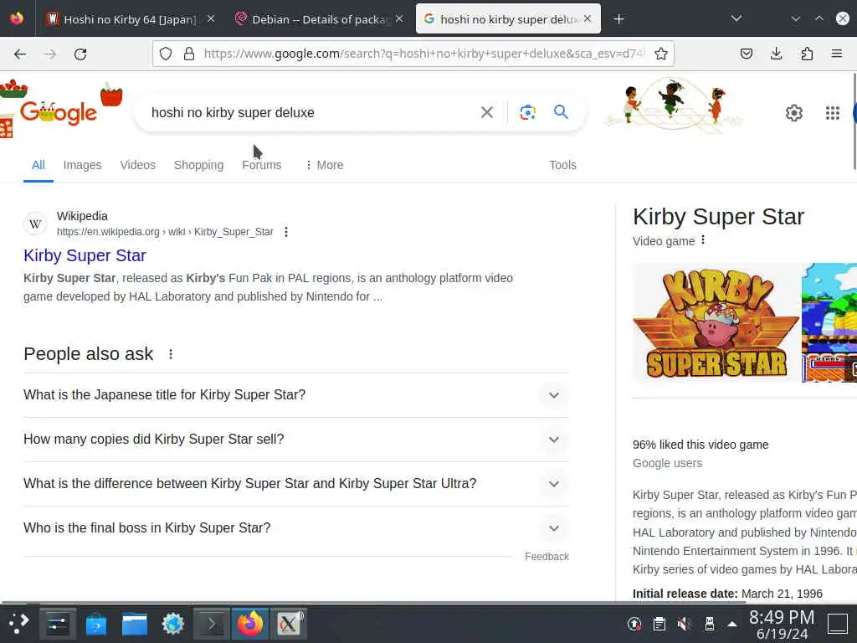
Task: List all tabs dropdown arrow
Action: click(736, 18)
